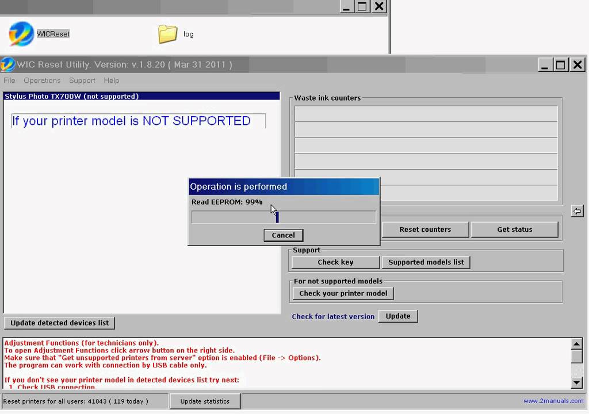Open the File menu
Viewport: 589px width, 414px height.
[9, 80]
